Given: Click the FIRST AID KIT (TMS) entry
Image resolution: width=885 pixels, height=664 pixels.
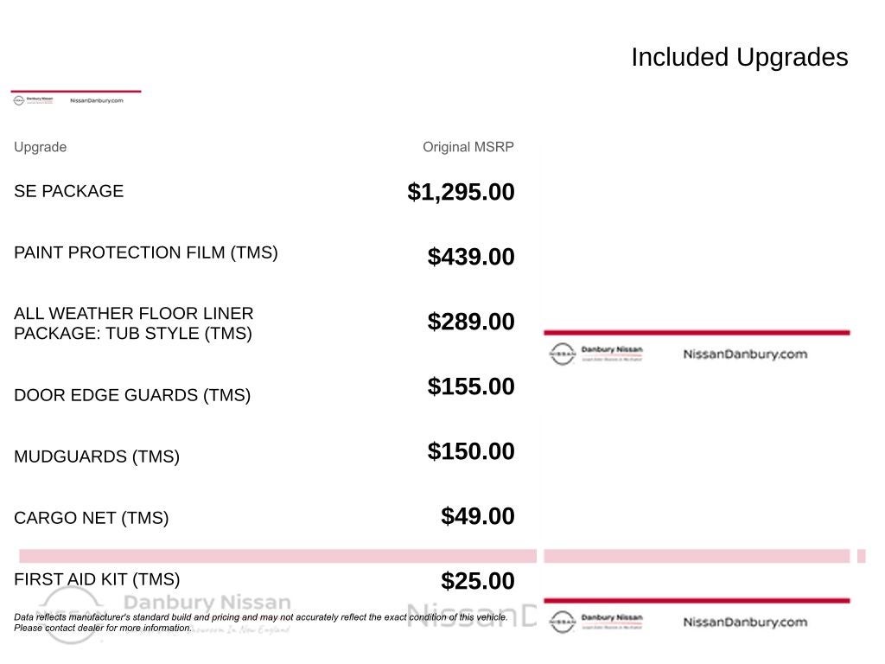Looking at the screenshot, I should 97,579.
